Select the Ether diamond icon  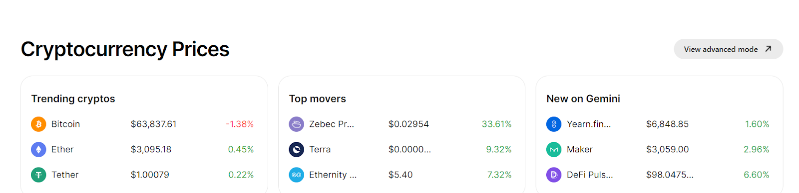[38, 149]
